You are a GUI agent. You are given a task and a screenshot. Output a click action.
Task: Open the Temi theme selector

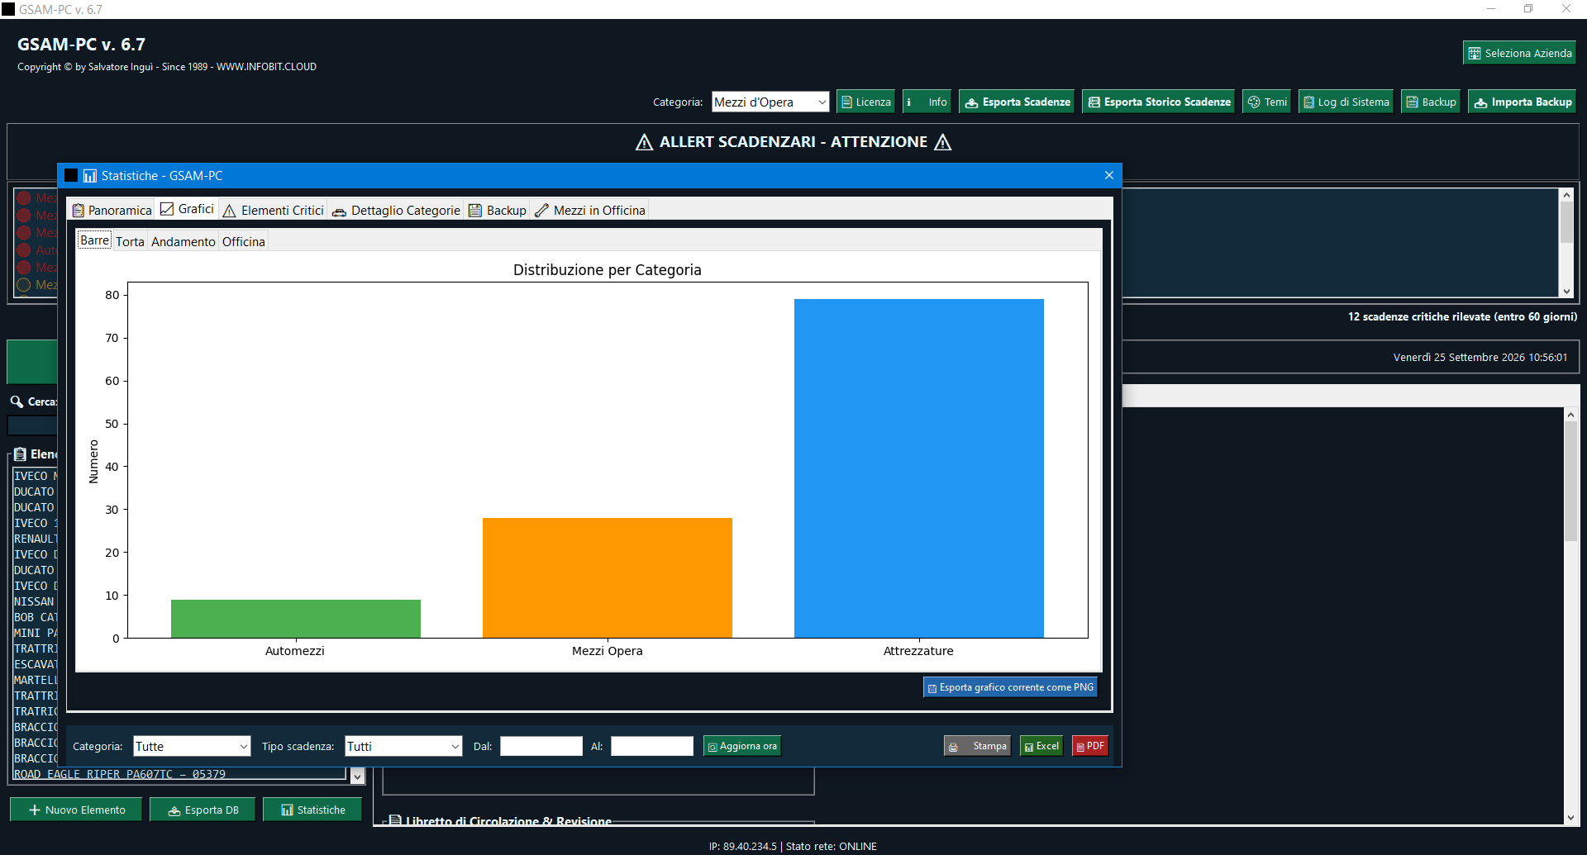1266,102
